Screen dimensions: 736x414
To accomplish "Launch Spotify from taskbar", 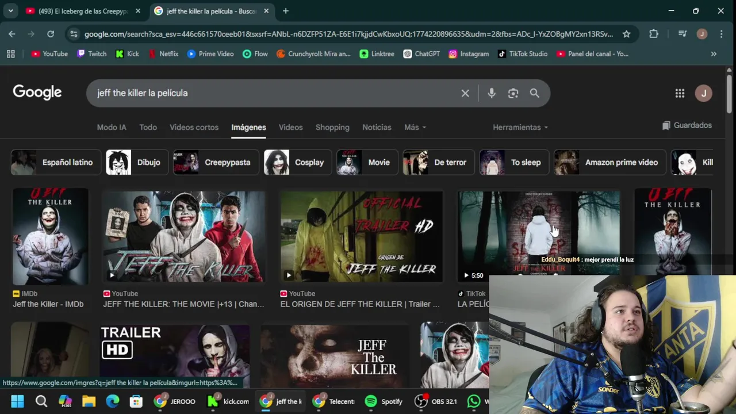I will point(384,401).
